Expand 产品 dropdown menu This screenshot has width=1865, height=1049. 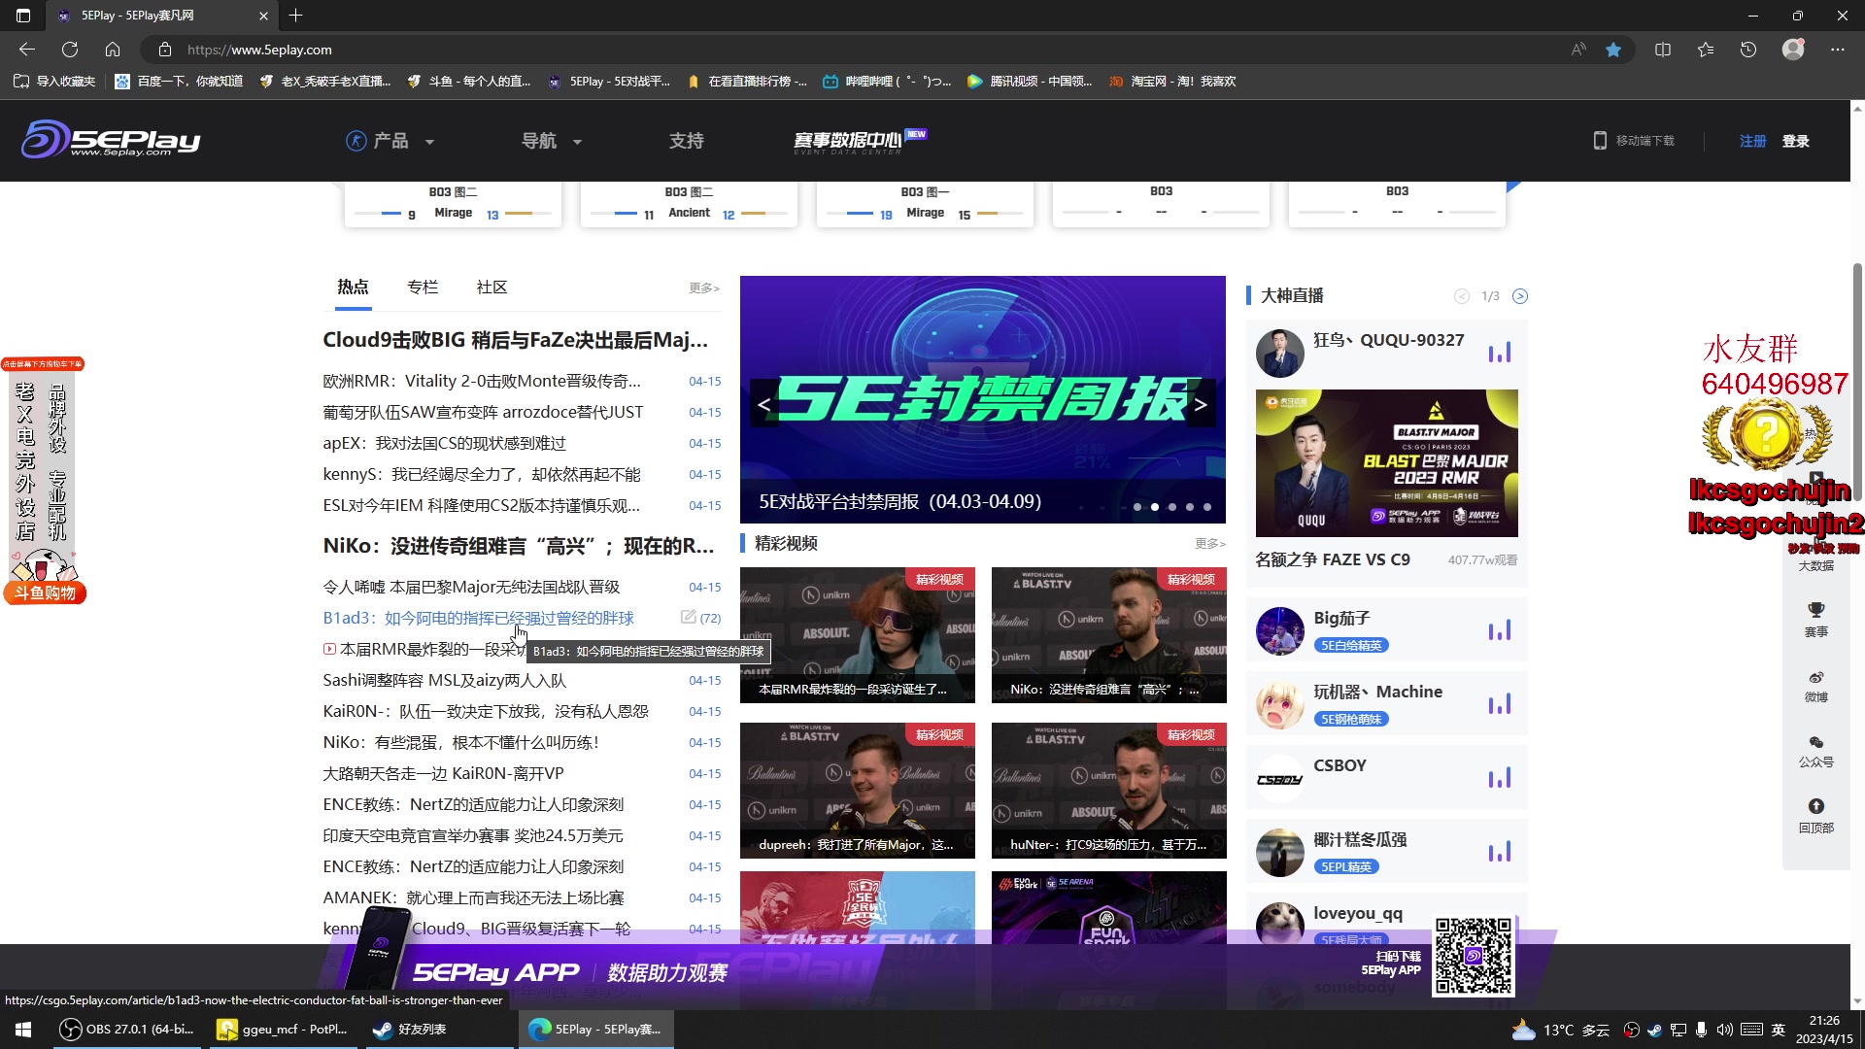tap(390, 141)
